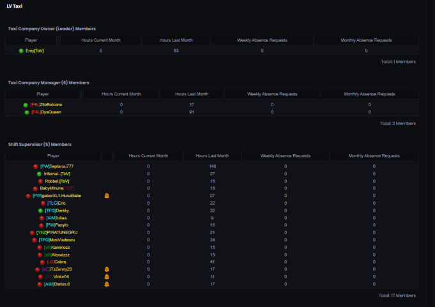Viewport: 435px width, 307px height.
Task: Open player profile Robbel.[ToV]
Action: (x=57, y=181)
